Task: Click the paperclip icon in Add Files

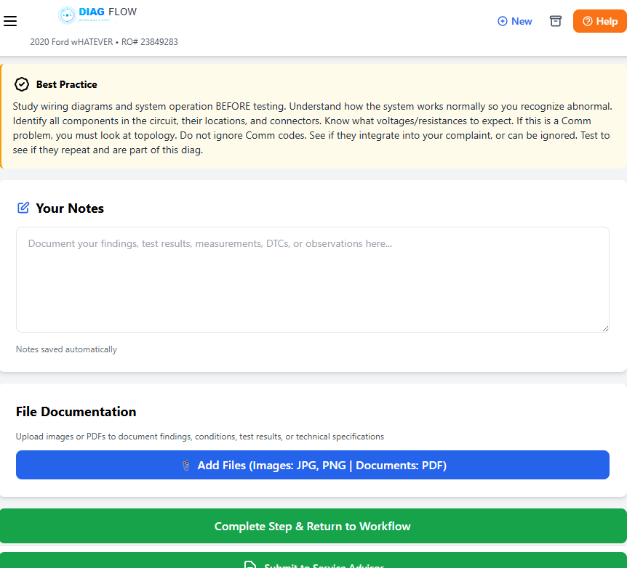Action: [x=185, y=465]
